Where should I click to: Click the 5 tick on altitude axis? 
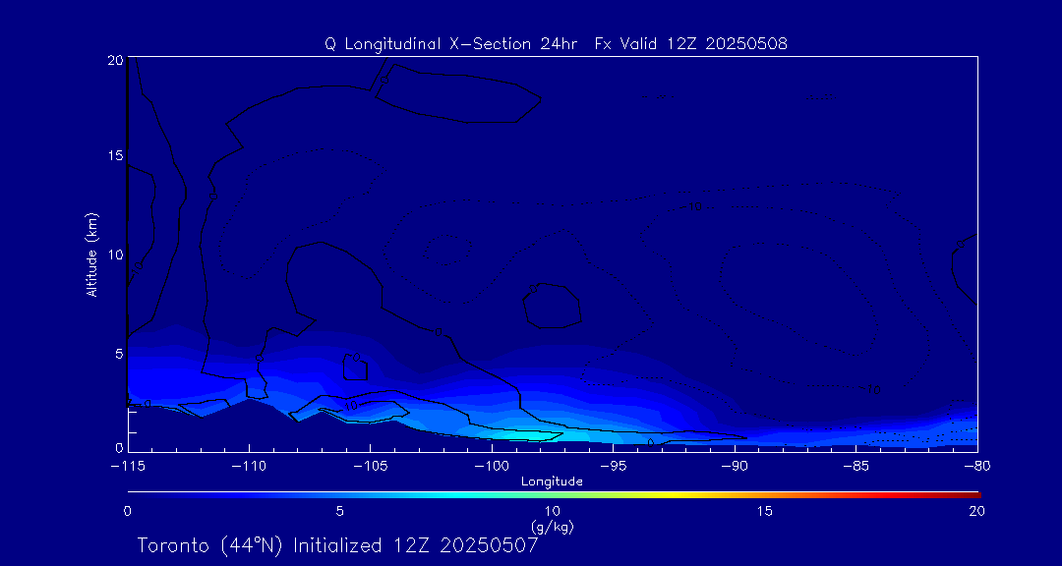(x=117, y=353)
